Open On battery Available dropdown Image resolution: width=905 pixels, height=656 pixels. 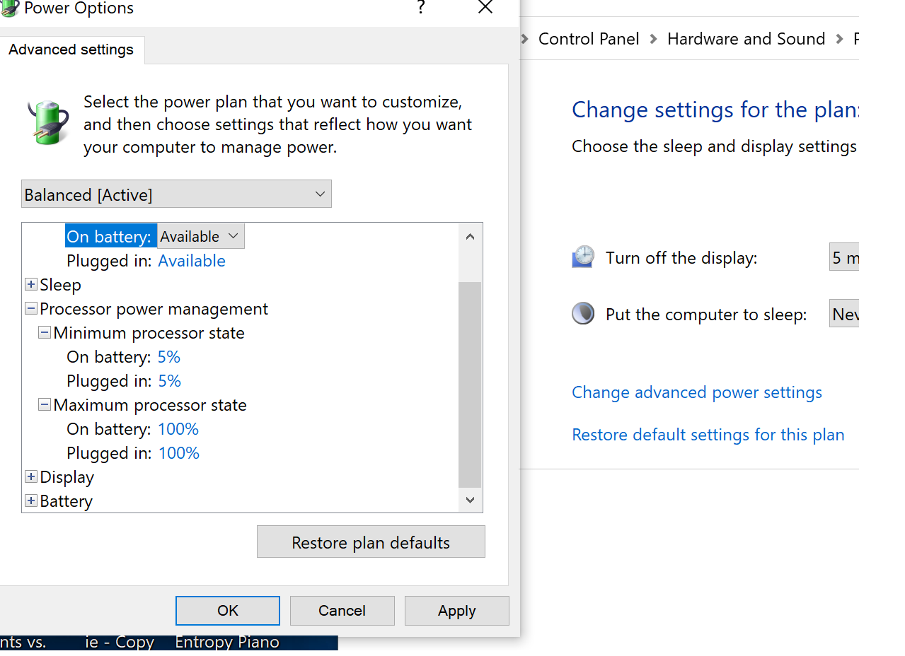coord(200,236)
